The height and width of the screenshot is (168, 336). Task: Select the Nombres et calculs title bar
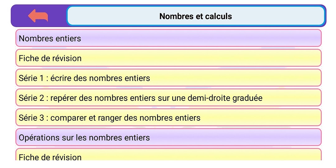click(196, 16)
